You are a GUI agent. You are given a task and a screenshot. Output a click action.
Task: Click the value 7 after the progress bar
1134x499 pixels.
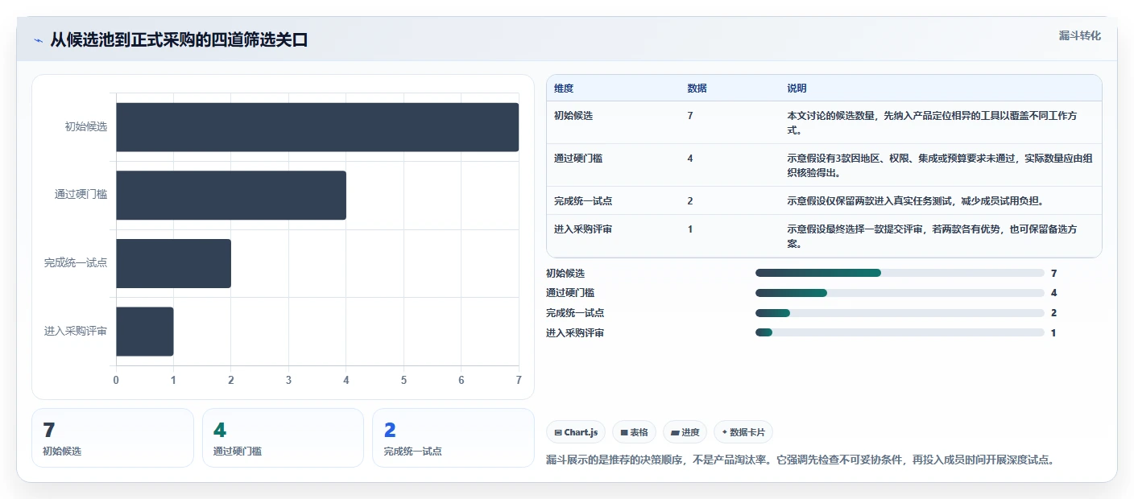[1054, 273]
